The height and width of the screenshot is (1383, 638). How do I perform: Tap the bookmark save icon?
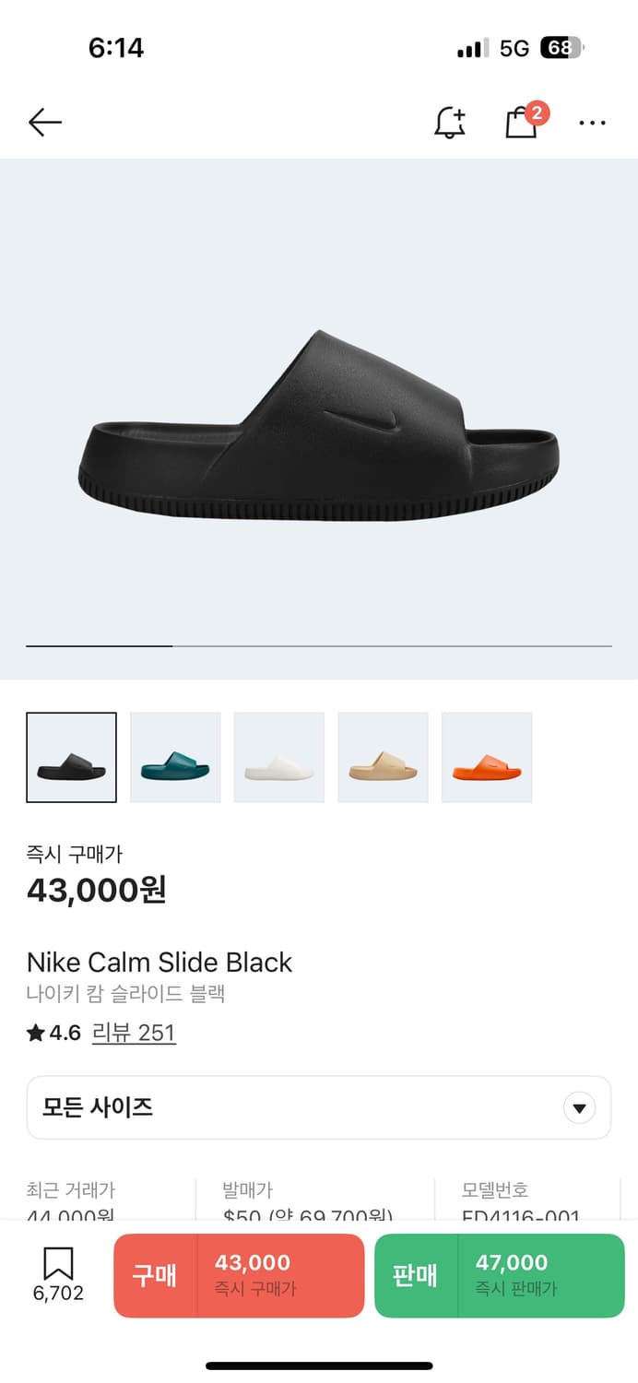[58, 1264]
